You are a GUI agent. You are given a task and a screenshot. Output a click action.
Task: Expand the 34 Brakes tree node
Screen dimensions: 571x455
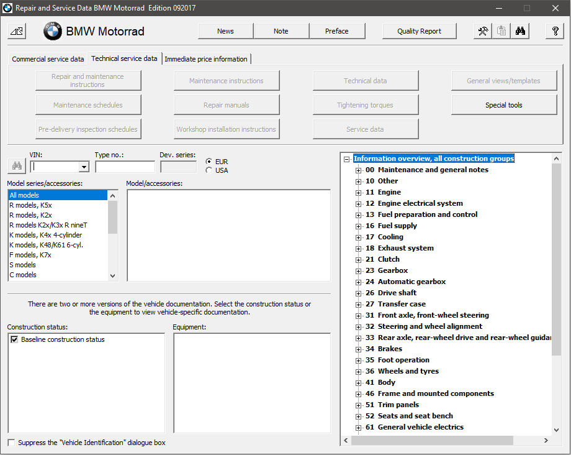coord(358,349)
